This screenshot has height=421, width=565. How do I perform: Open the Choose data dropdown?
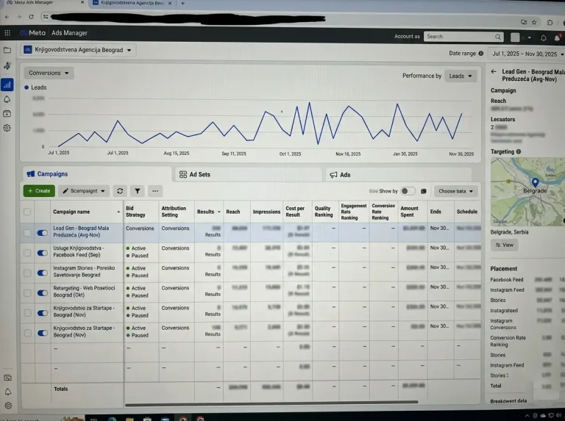[x=456, y=191]
